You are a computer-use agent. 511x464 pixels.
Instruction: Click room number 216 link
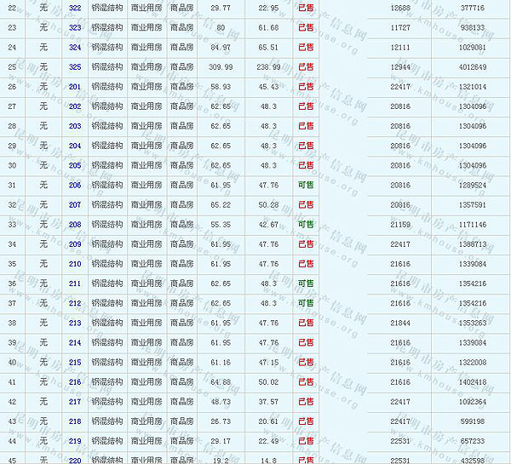75,382
